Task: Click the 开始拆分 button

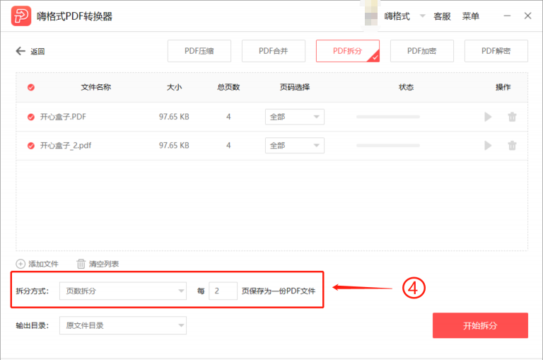Action: [480, 325]
